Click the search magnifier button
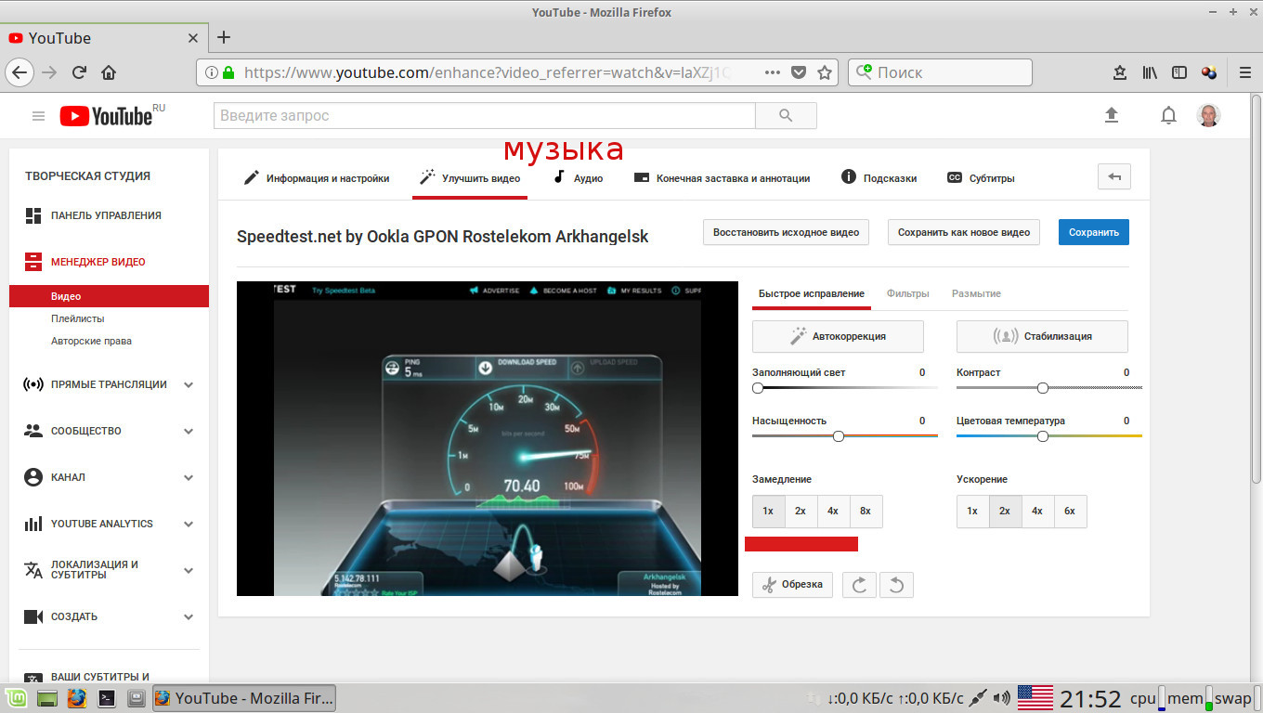 click(x=786, y=116)
